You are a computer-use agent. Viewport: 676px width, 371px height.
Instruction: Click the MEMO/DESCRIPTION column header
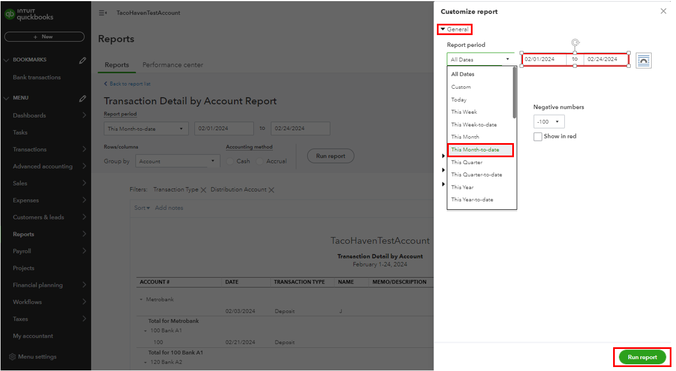[399, 282]
